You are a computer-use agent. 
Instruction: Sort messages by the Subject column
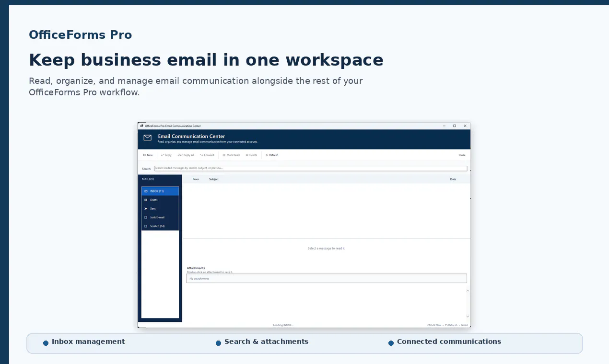click(214, 179)
